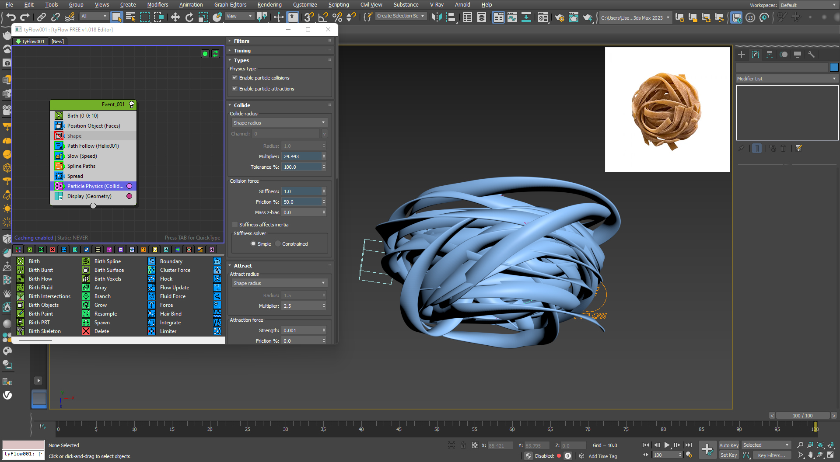Viewport: 840px width, 462px height.
Task: Click the object color swatch
Action: (x=834, y=67)
